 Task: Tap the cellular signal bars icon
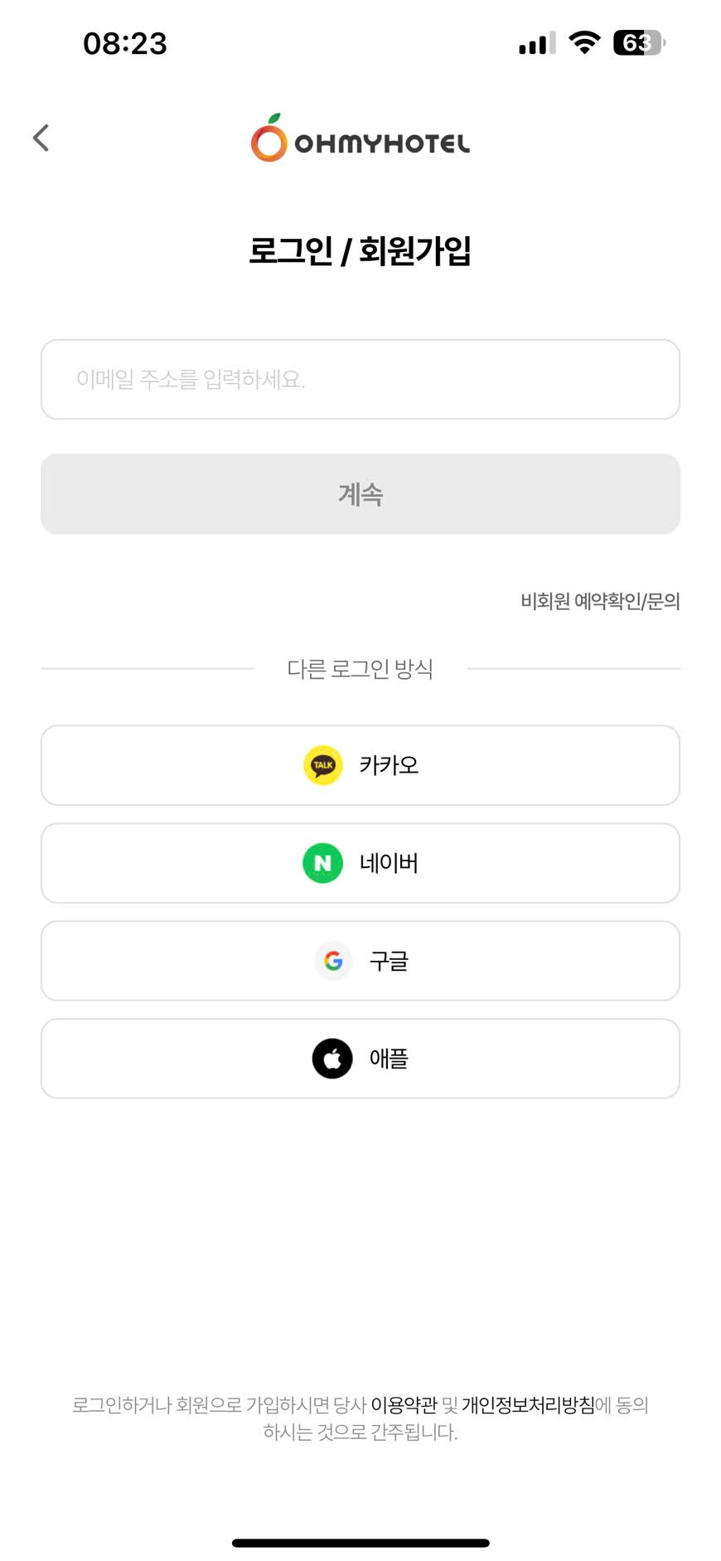pyautogui.click(x=537, y=44)
